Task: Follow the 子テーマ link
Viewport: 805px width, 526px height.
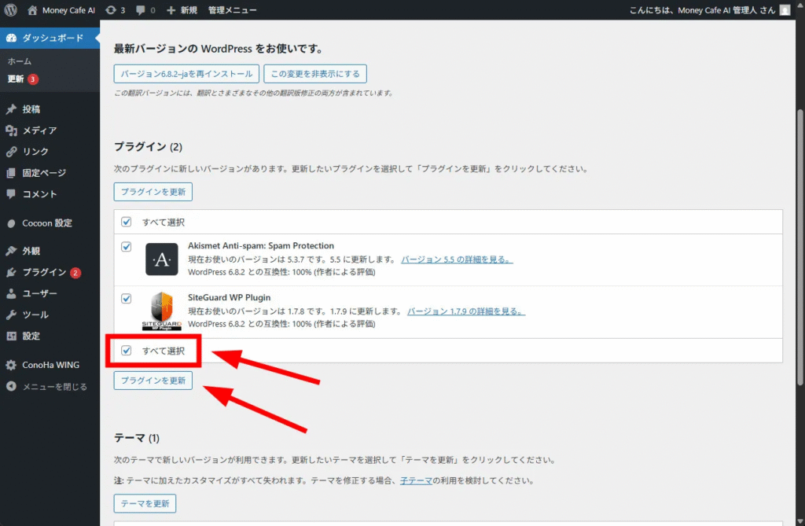Action: pyautogui.click(x=416, y=481)
